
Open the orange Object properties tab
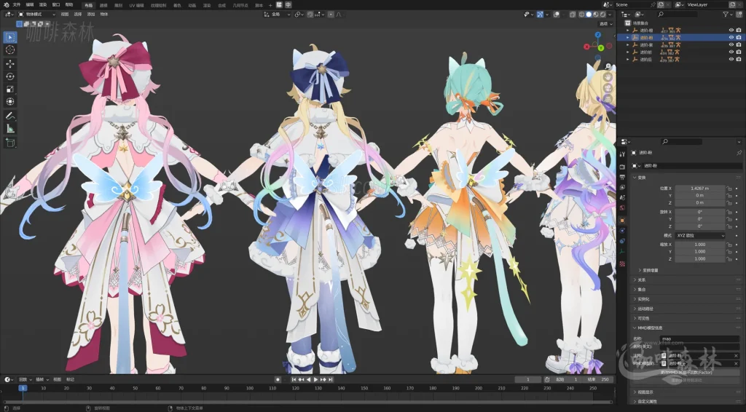click(x=622, y=221)
